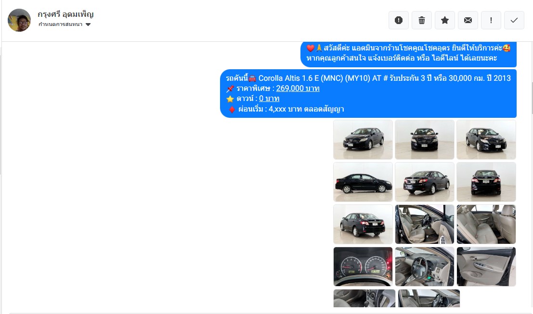Image resolution: width=533 pixels, height=314 pixels.
Task: Delete conversation using the trash icon
Action: point(421,20)
